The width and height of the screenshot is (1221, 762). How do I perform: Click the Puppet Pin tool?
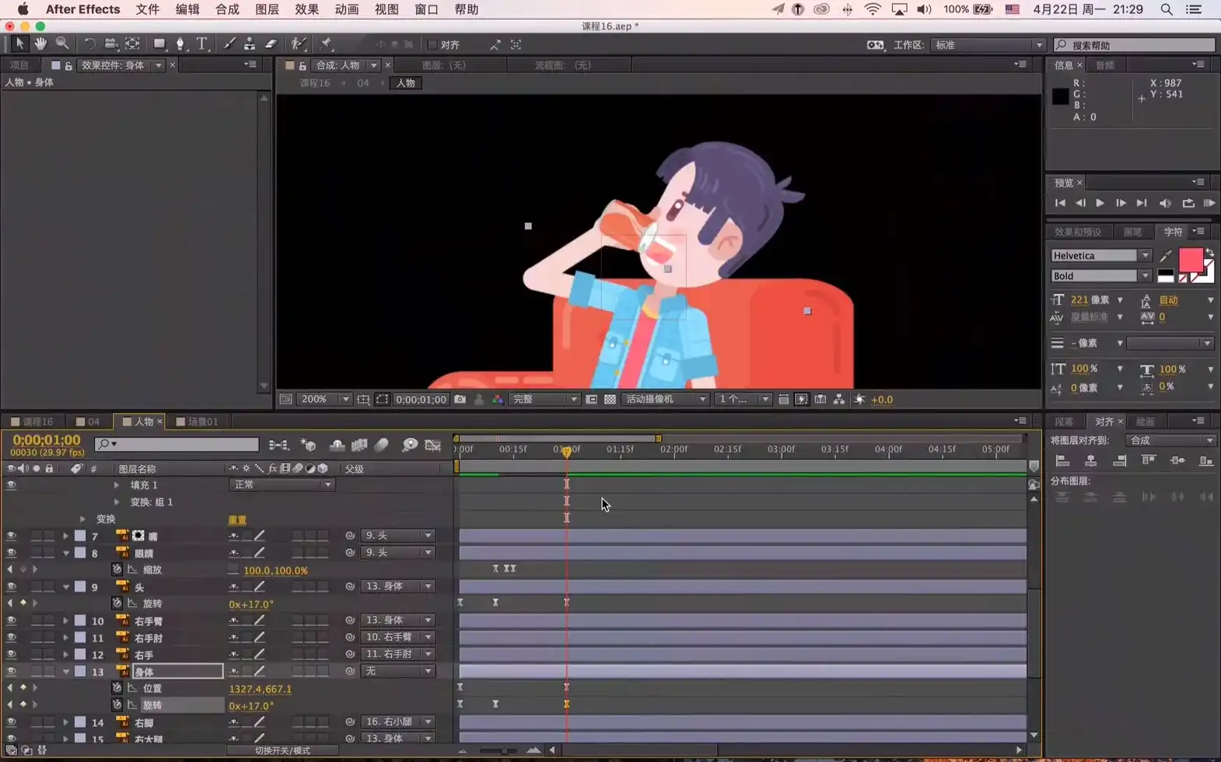[327, 44]
